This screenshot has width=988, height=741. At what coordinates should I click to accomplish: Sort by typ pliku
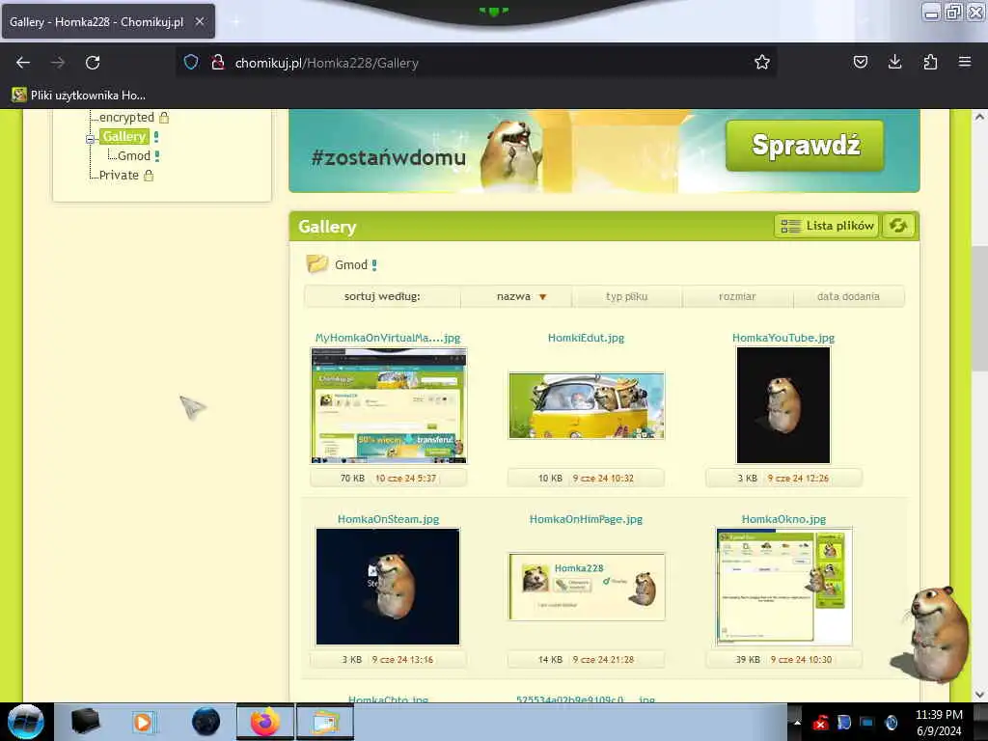click(x=626, y=296)
